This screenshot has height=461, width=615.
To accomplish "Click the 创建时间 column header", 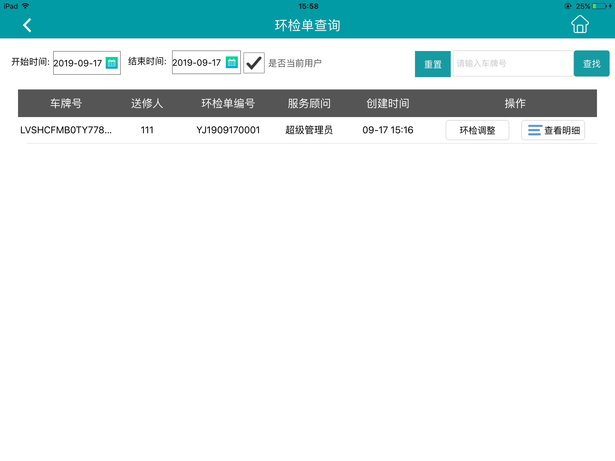I will 388,103.
